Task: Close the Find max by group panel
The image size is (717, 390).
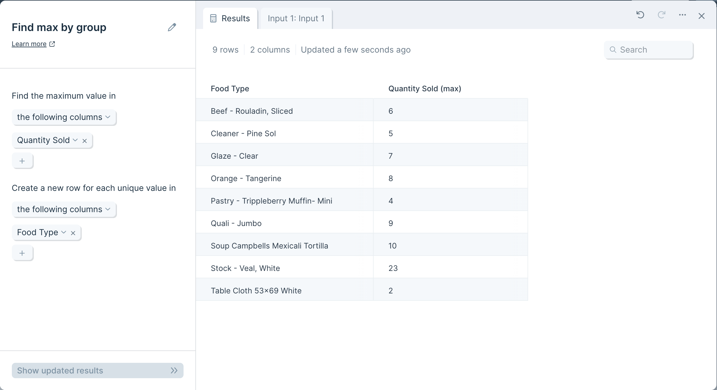Action: pos(702,16)
